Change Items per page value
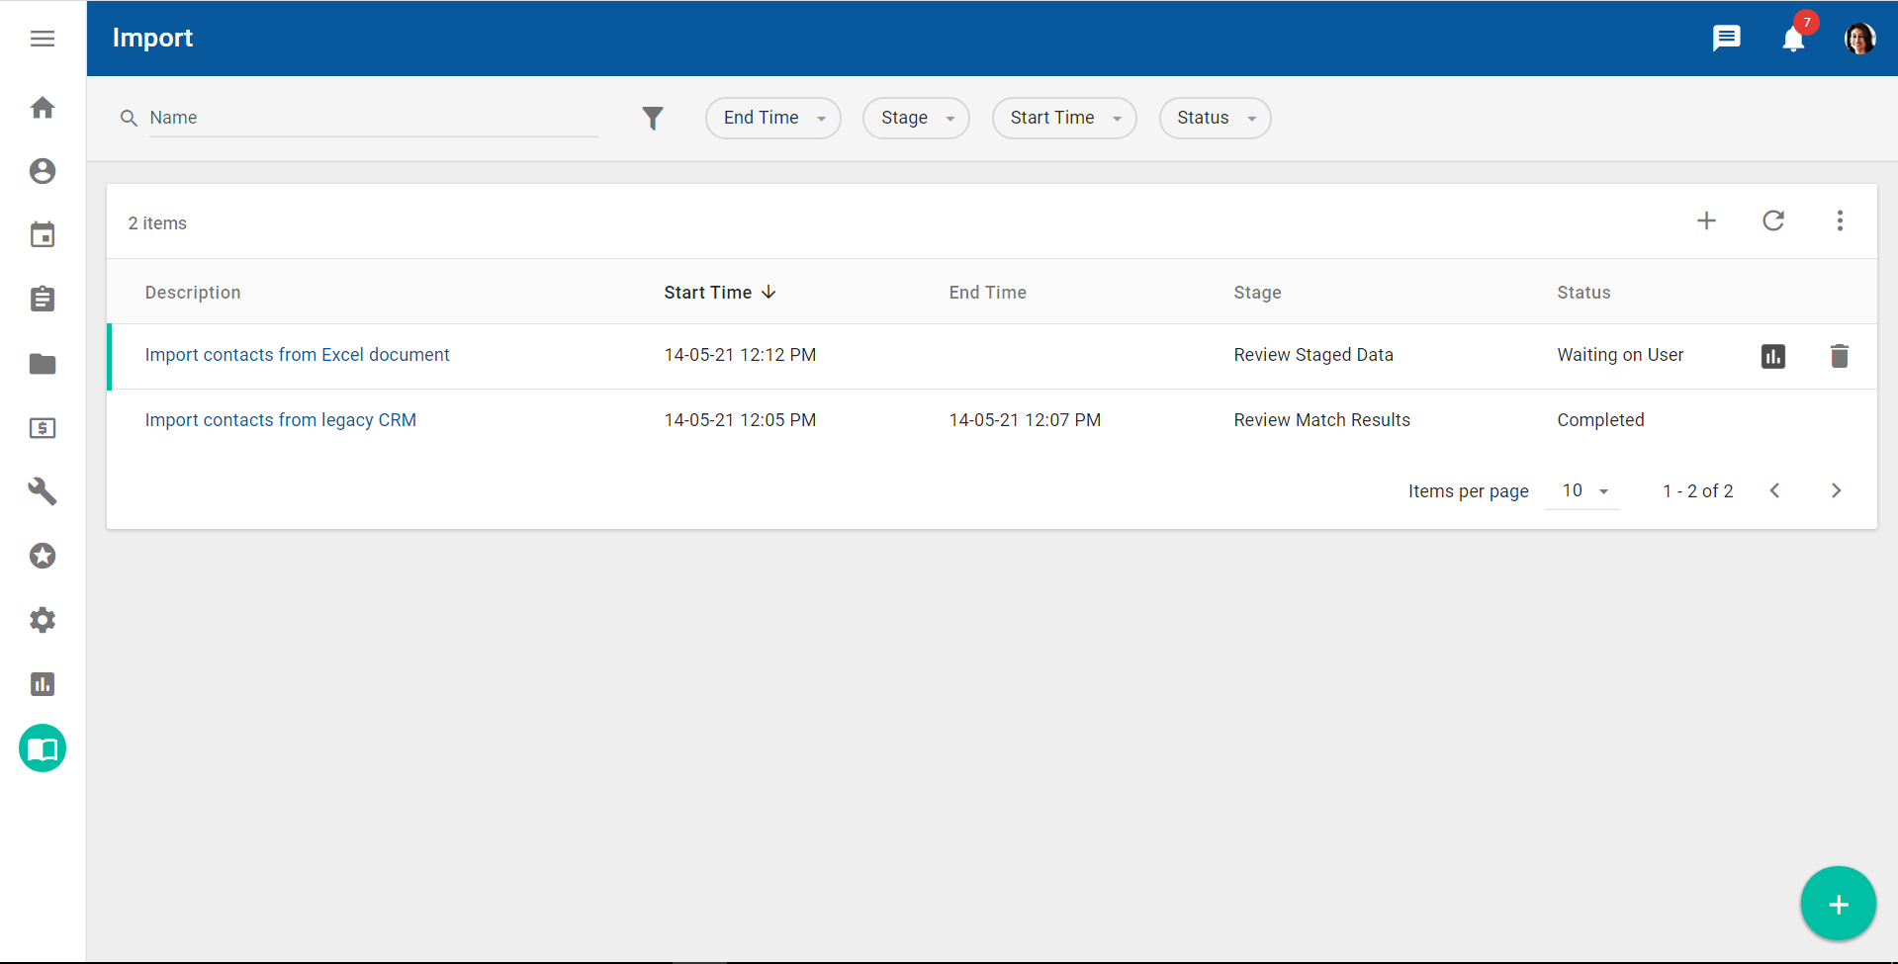The width and height of the screenshot is (1898, 964). click(x=1581, y=490)
